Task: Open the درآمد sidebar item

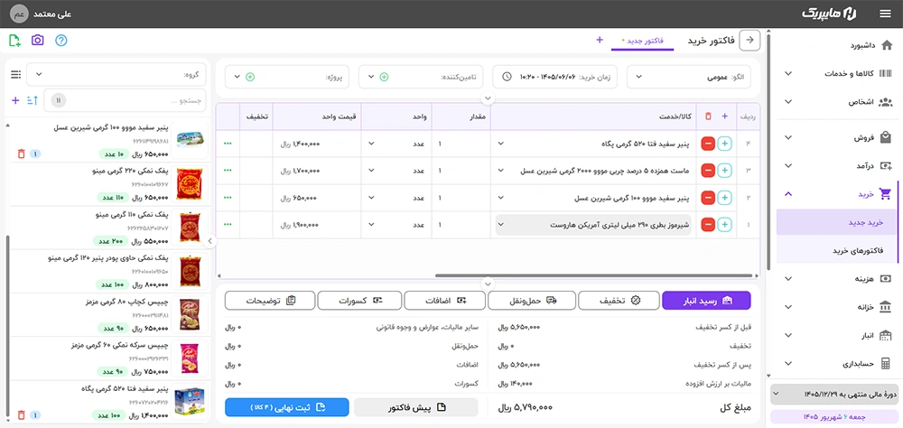Action: (x=837, y=166)
